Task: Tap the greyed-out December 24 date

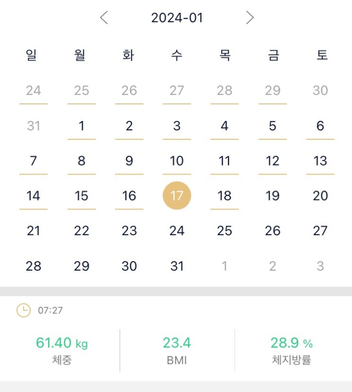Action: click(33, 91)
